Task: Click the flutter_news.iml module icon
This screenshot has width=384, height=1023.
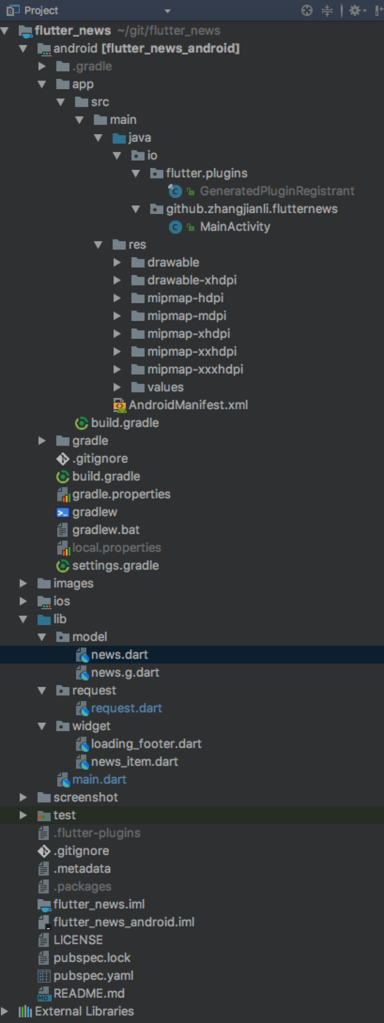Action: (x=44, y=904)
